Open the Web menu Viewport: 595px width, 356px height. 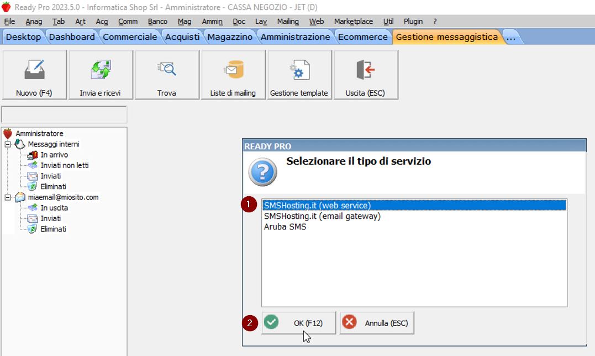(x=317, y=22)
